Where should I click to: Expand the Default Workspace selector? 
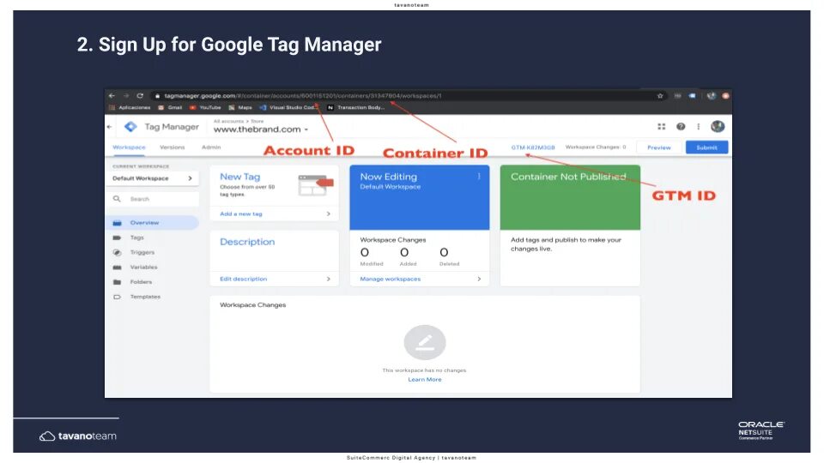(x=153, y=178)
